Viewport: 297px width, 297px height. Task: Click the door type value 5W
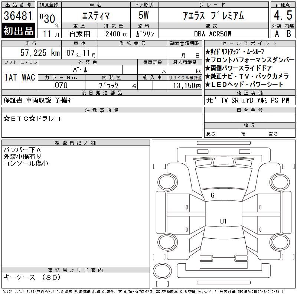(x=144, y=15)
